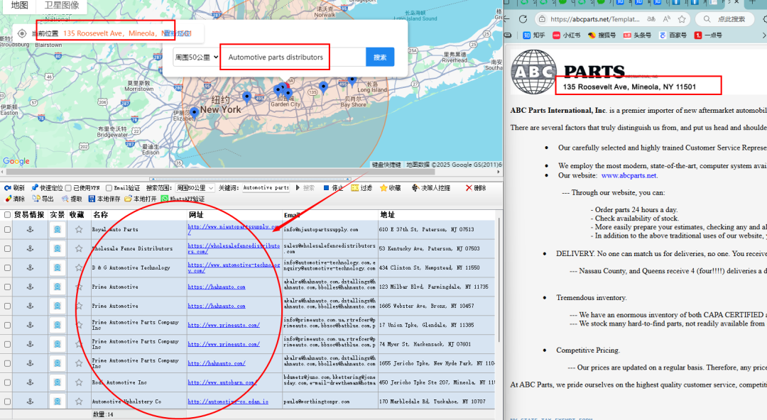Expand the bookmarks bar overflow chevron

click(x=763, y=35)
